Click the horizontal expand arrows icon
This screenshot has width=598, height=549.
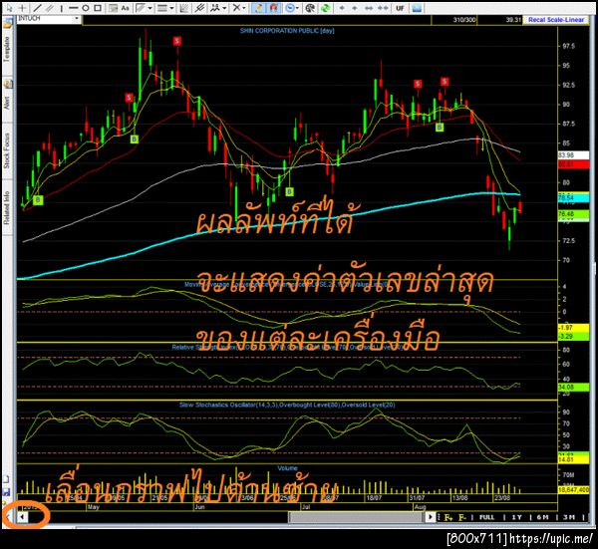369,8
